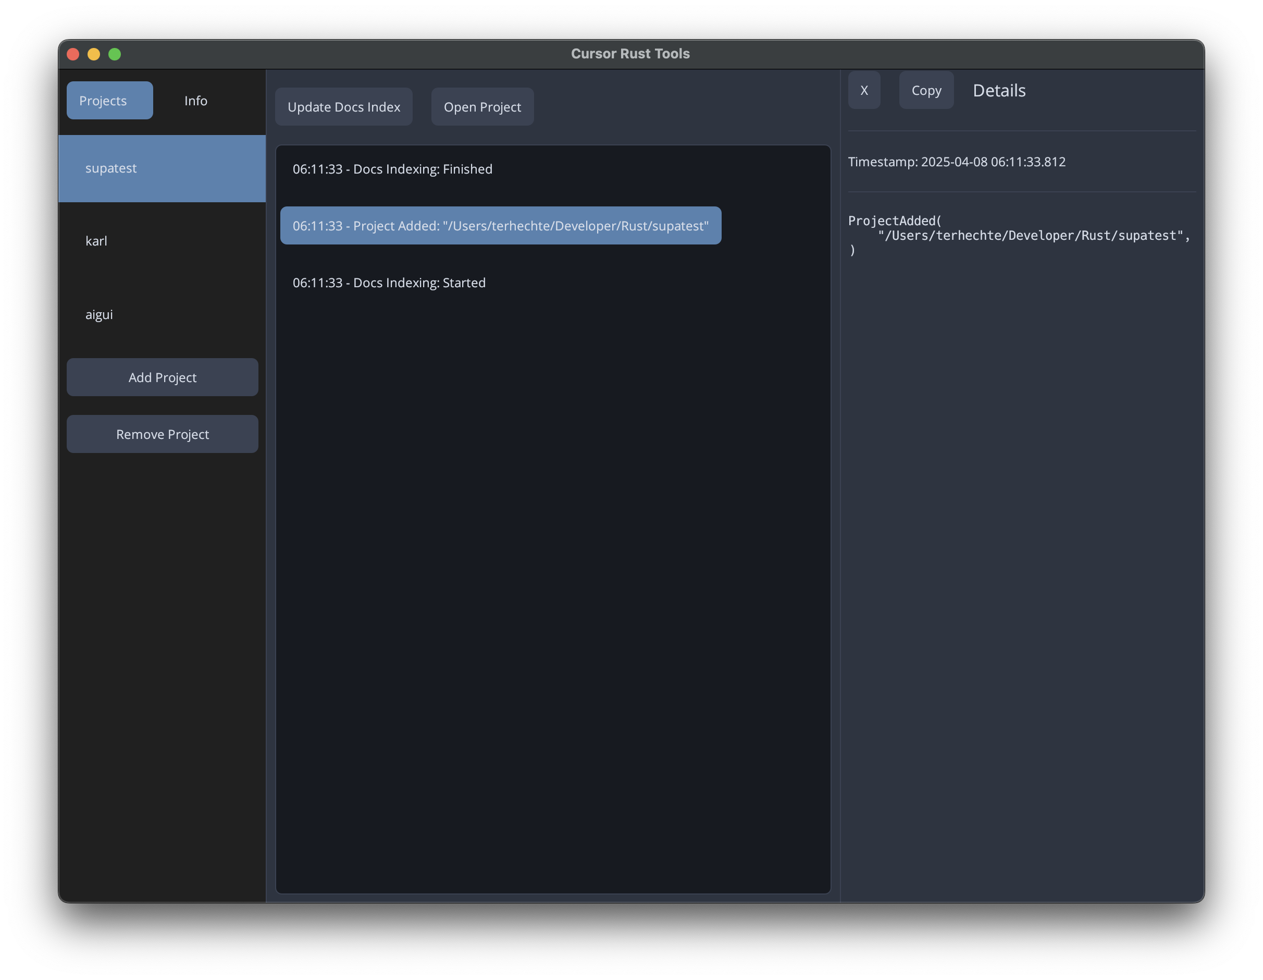Click the Timestamp text in Details

957,162
